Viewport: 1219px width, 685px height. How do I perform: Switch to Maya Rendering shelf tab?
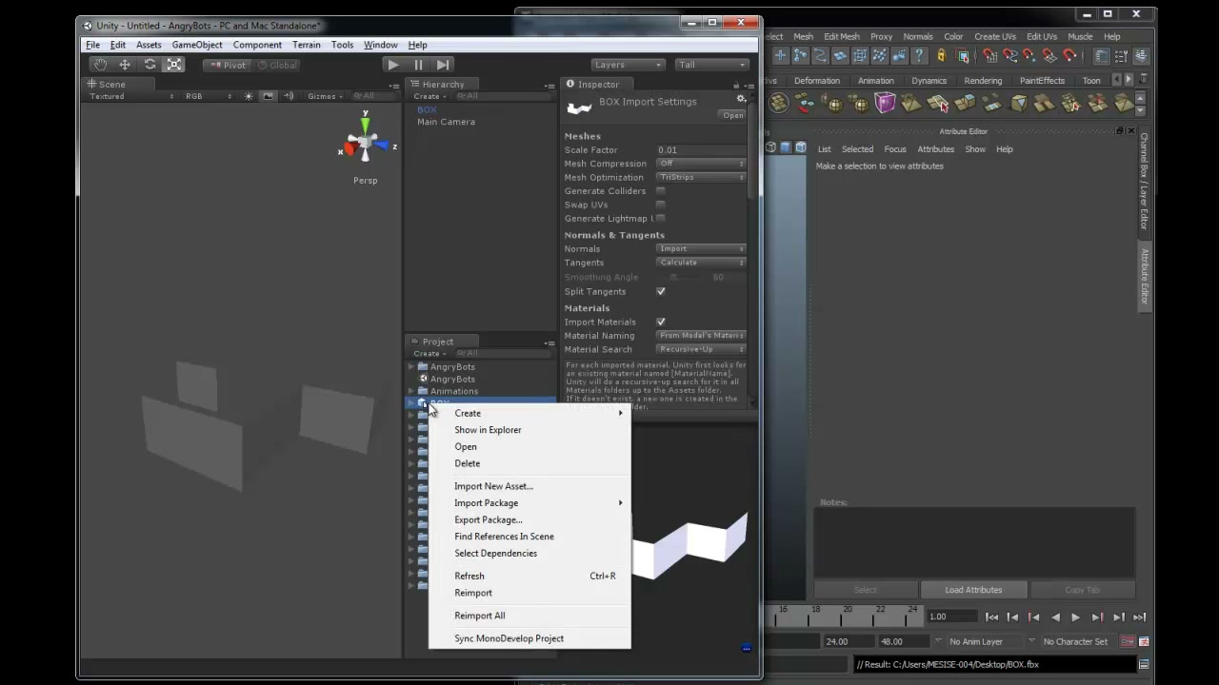[x=983, y=81]
